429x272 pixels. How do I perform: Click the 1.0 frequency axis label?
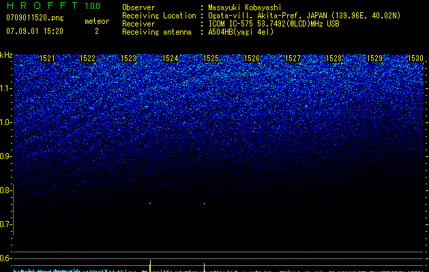point(5,122)
